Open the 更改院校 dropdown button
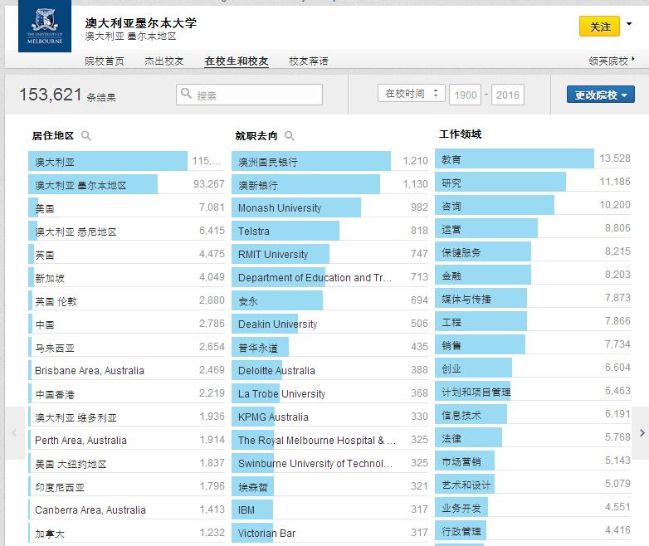The image size is (649, 546). [x=601, y=95]
